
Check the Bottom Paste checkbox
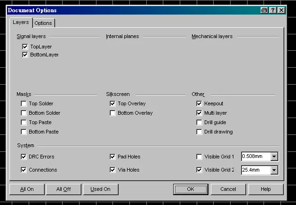click(24, 132)
